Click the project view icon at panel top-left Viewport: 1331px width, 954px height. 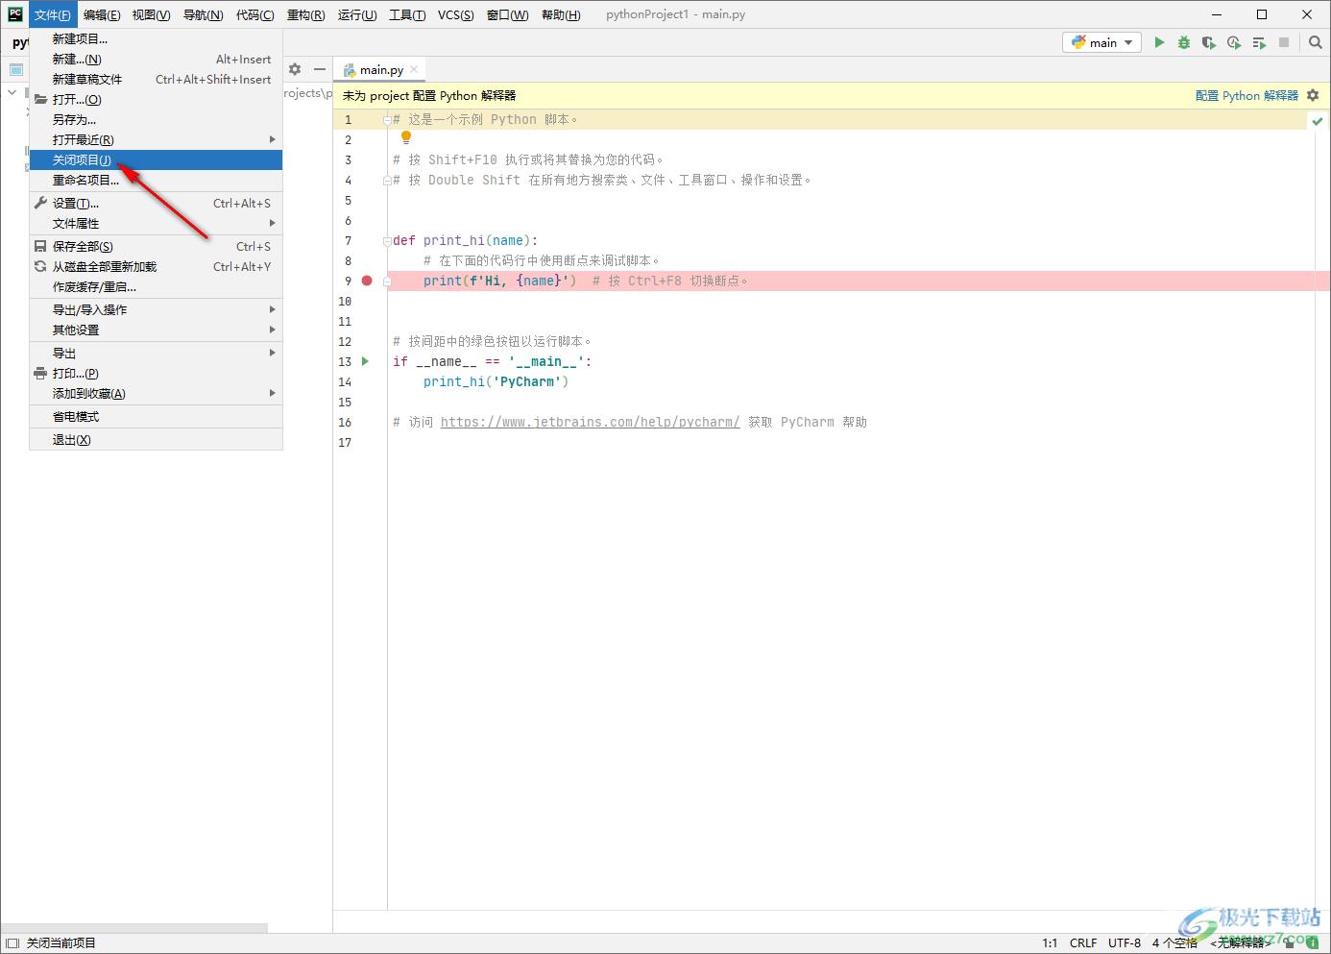point(16,69)
